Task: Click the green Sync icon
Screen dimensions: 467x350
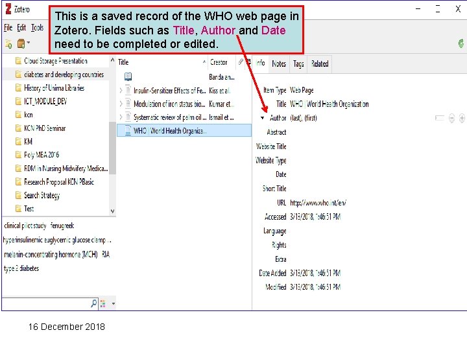Action: point(461,43)
